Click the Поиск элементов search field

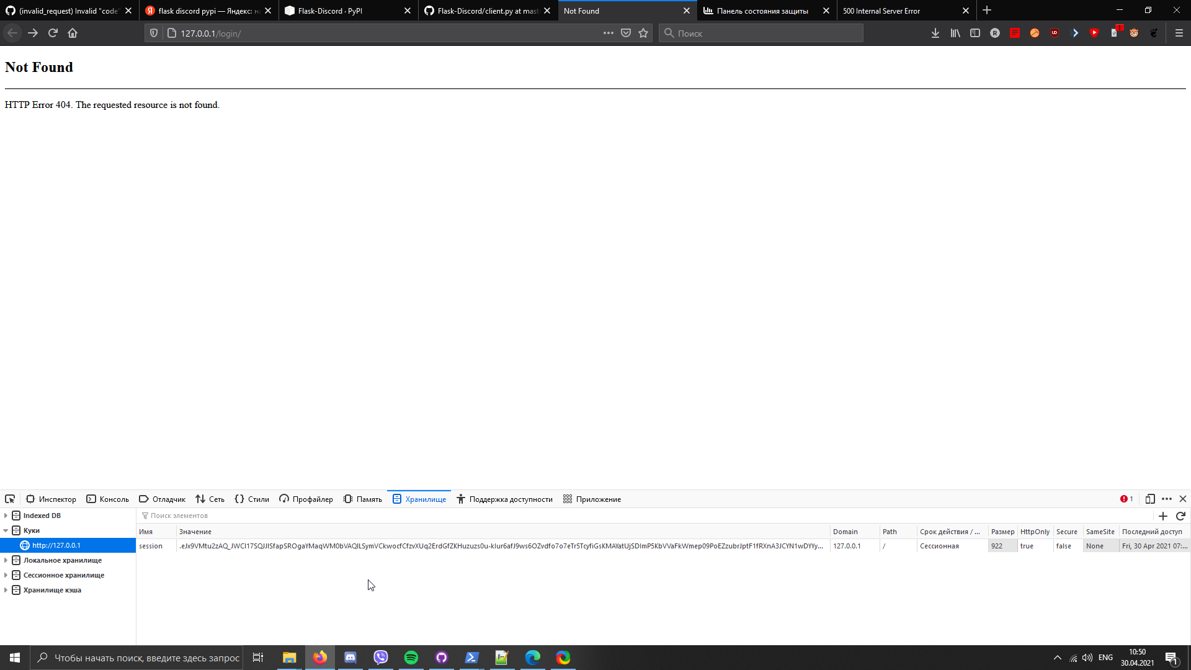pos(180,516)
